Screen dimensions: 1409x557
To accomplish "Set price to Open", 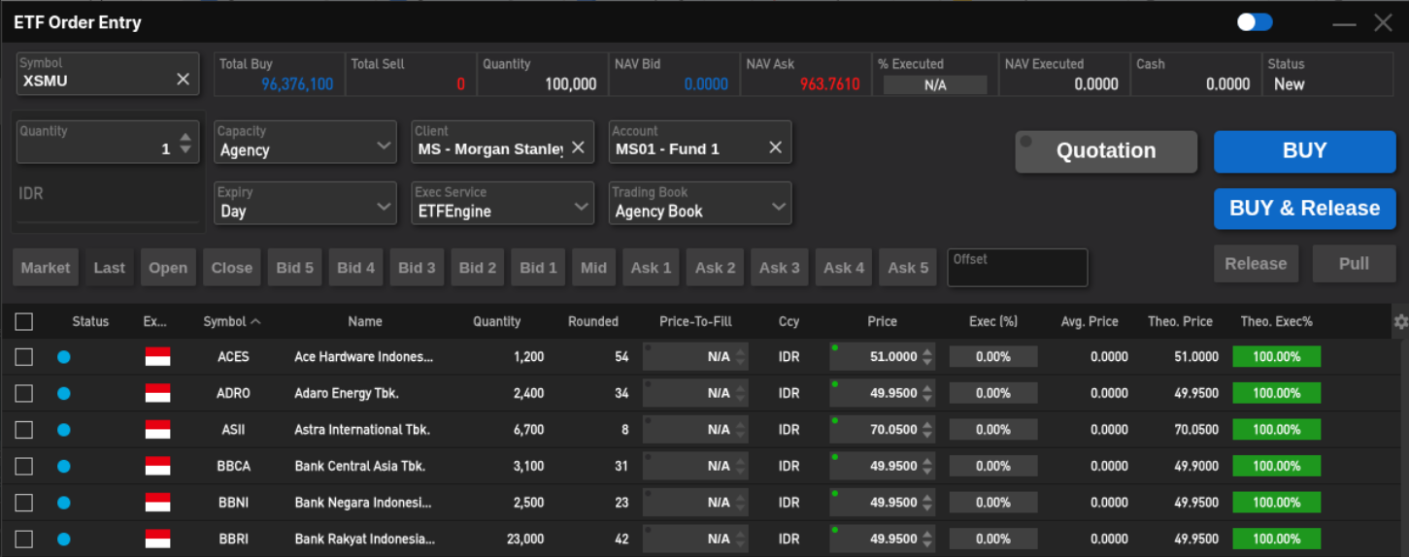I will [x=168, y=268].
